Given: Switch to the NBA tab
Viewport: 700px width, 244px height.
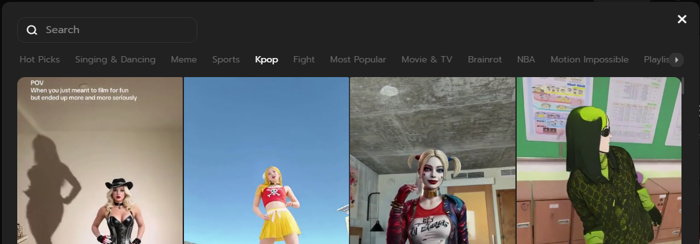Looking at the screenshot, I should pyautogui.click(x=526, y=59).
